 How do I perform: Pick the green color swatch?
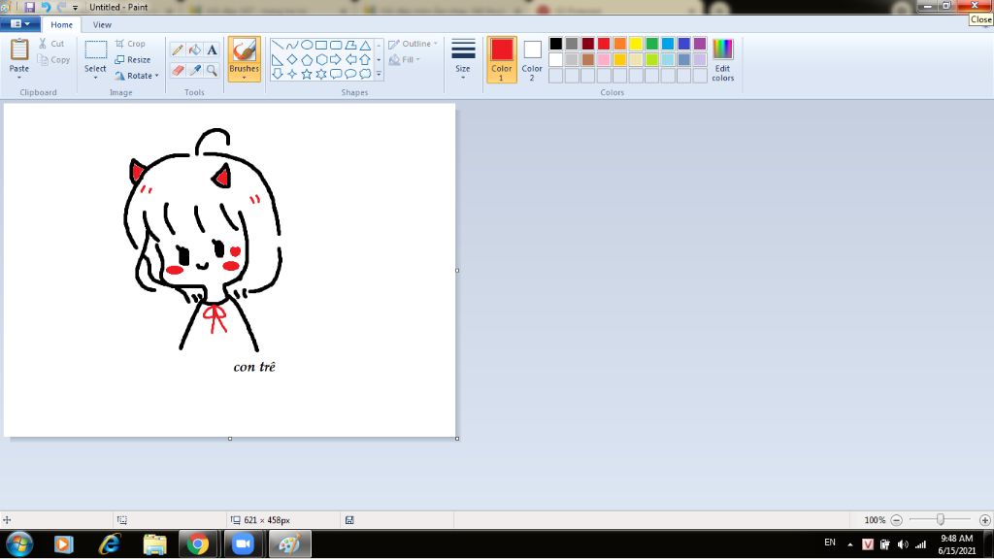(651, 44)
